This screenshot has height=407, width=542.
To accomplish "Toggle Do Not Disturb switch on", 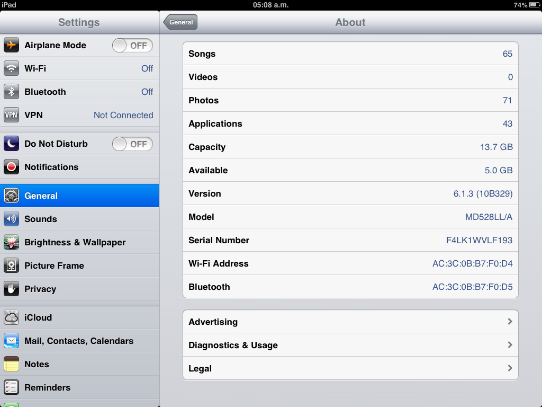I will (132, 144).
